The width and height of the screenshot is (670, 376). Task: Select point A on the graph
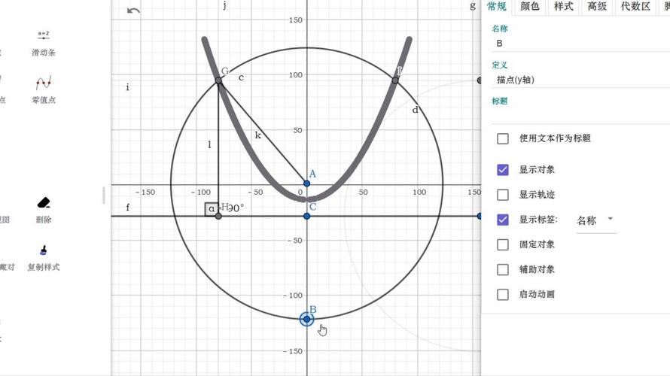[306, 183]
